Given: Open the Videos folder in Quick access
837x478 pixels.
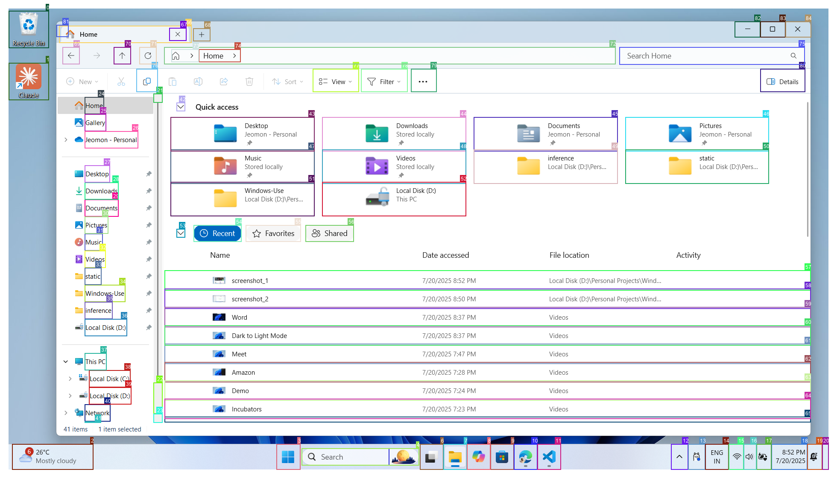Looking at the screenshot, I should pos(394,166).
